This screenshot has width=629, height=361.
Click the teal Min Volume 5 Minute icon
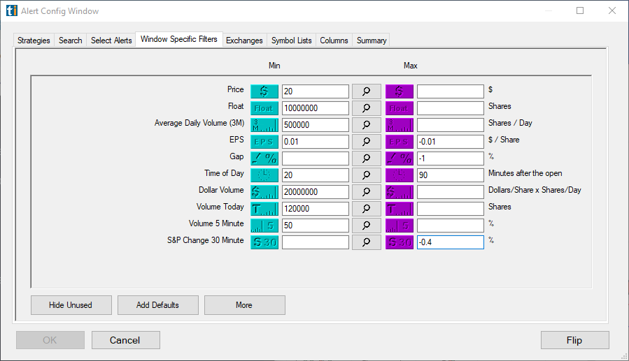pos(264,226)
